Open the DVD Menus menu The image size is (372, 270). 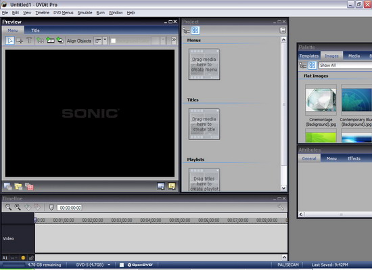click(64, 13)
